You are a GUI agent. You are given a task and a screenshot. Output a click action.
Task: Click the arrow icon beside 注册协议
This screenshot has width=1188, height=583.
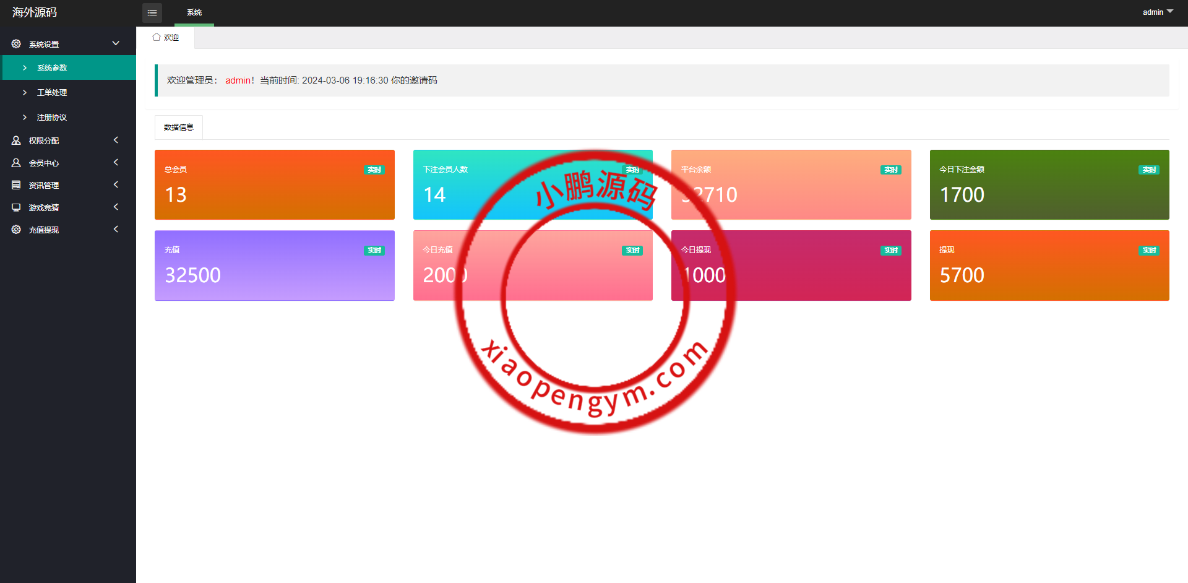25,117
